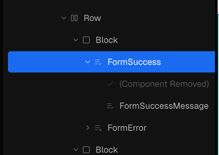The height and width of the screenshot is (155, 219).
Task: Select the first Block layer
Action: point(107,40)
